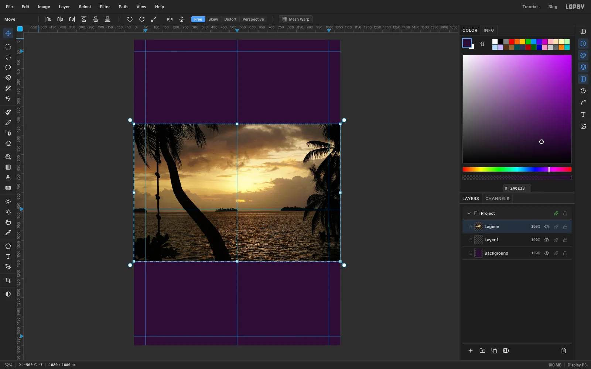This screenshot has height=369, width=591.
Task: Select the Eraser tool
Action: click(8, 143)
